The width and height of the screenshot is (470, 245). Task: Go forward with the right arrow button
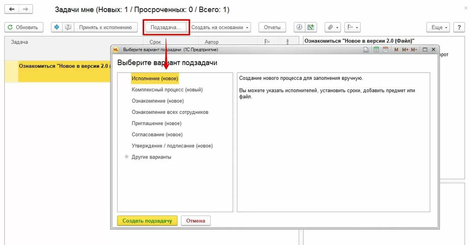point(26,9)
